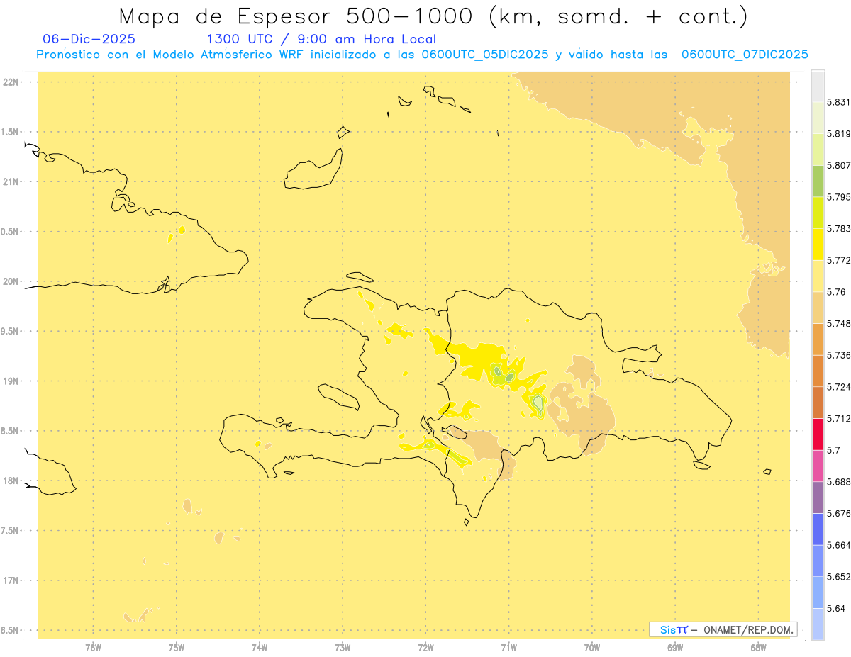Click the colorbar value '5.831'
The height and width of the screenshot is (657, 851).
click(x=838, y=102)
